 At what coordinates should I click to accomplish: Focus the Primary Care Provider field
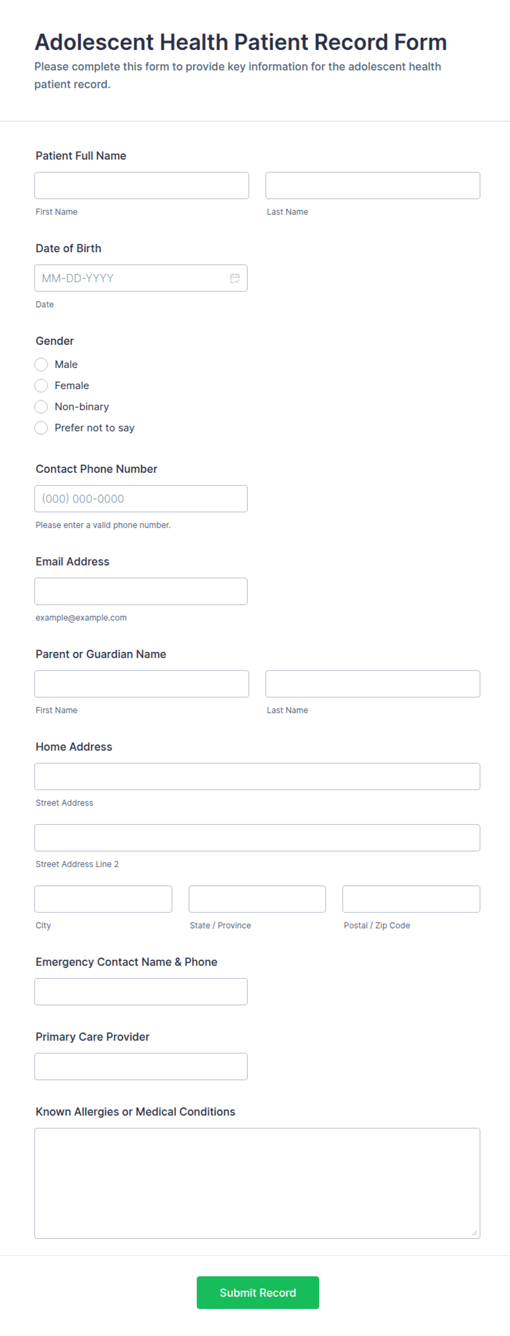[x=141, y=1066]
